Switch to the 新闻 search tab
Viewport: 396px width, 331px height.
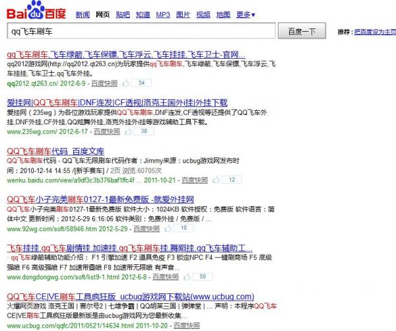coord(82,15)
